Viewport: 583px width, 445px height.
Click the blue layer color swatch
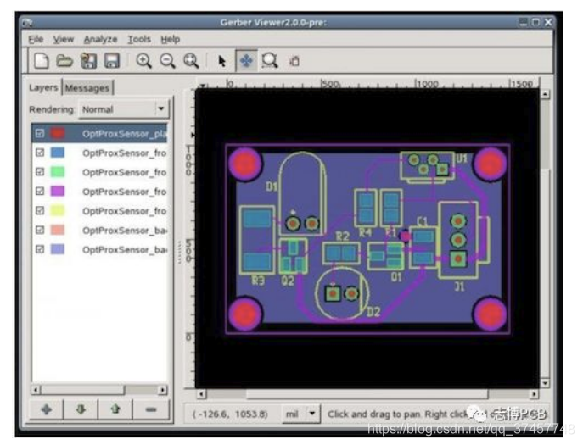tap(58, 153)
